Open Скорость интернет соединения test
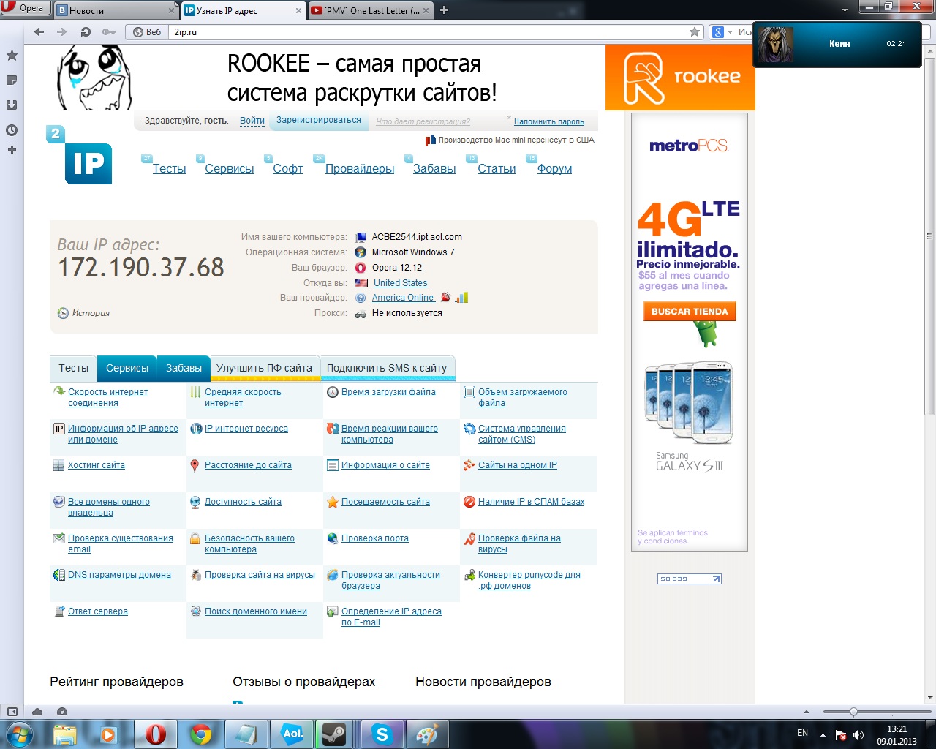This screenshot has width=936, height=749. click(x=107, y=397)
